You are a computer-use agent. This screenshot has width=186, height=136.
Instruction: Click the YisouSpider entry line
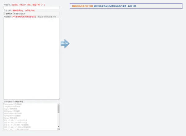(x=12, y=113)
